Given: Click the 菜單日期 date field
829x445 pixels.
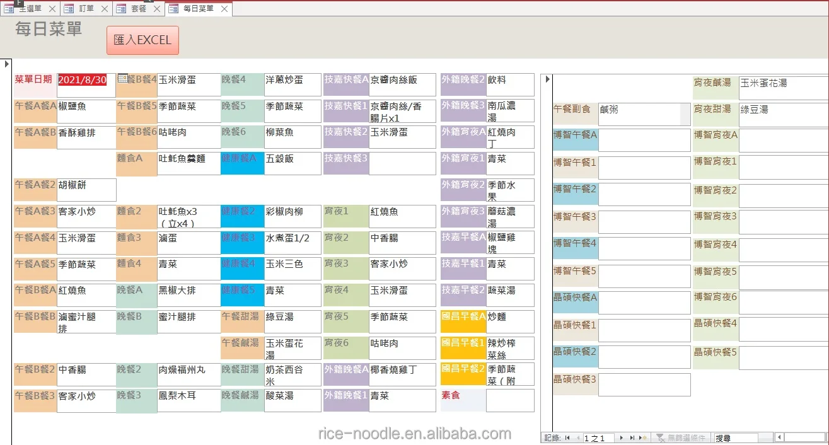Looking at the screenshot, I should click(x=83, y=80).
